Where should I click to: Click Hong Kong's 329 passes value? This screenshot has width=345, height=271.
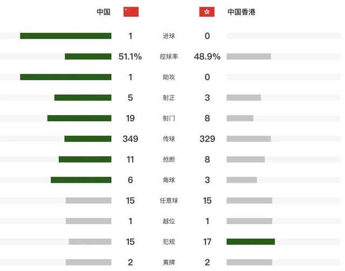click(207, 139)
